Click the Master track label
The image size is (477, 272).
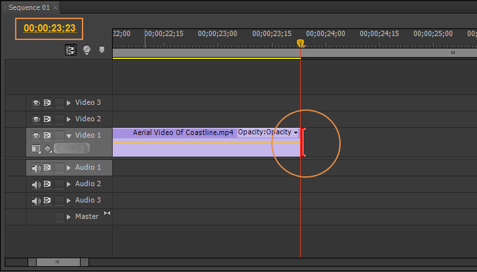[x=86, y=216]
